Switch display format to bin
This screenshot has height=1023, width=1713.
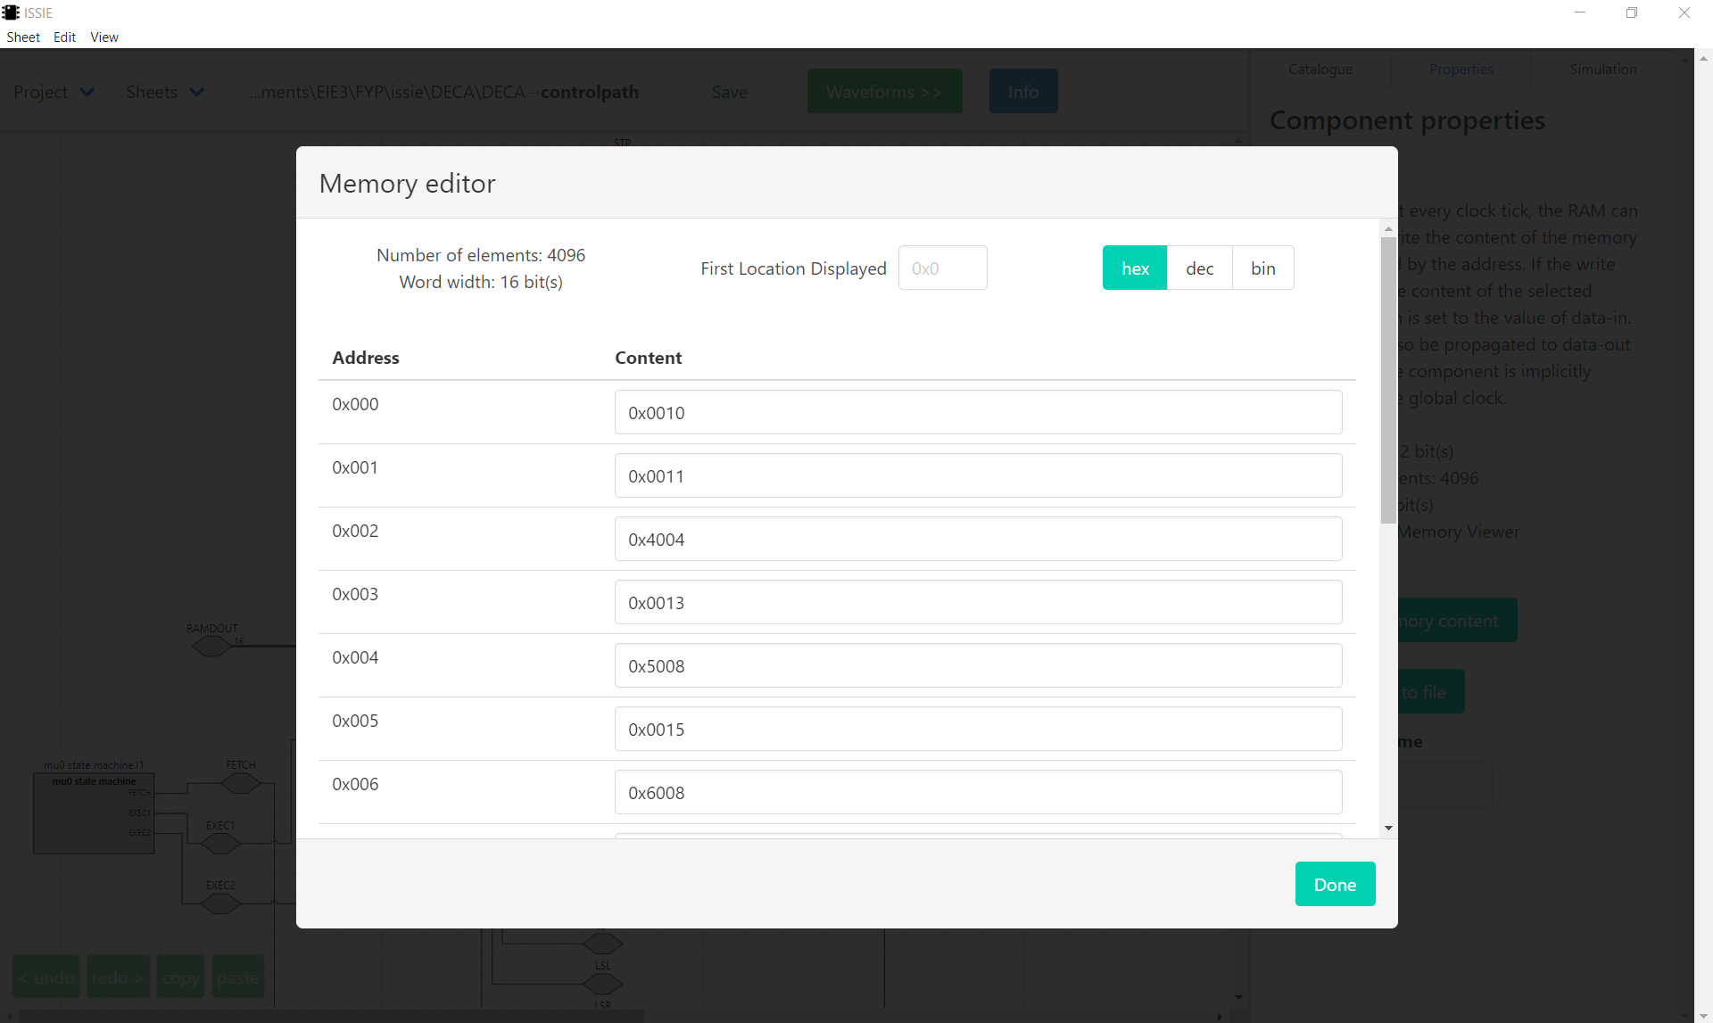click(x=1262, y=268)
